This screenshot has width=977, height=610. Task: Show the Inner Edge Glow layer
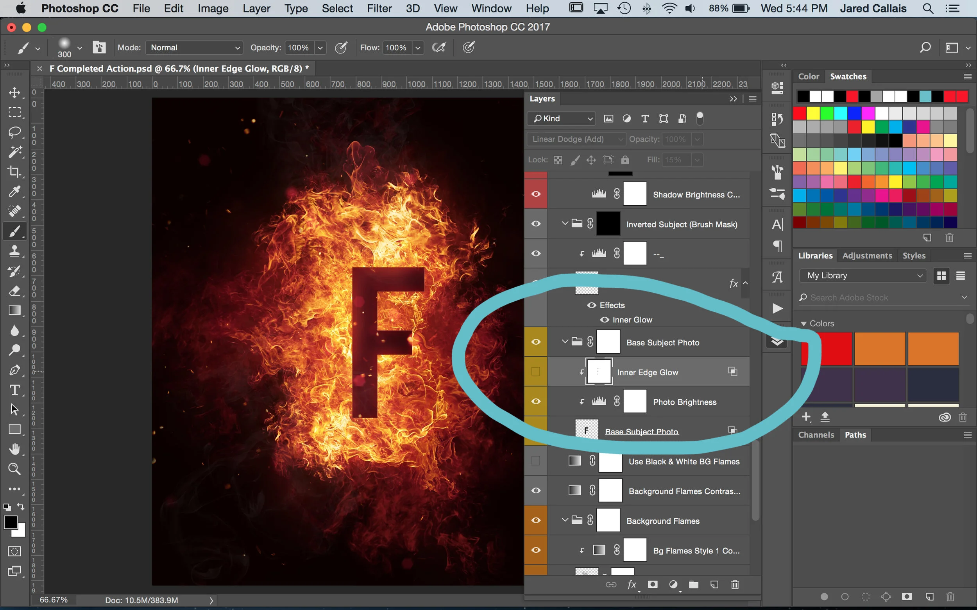(x=535, y=372)
